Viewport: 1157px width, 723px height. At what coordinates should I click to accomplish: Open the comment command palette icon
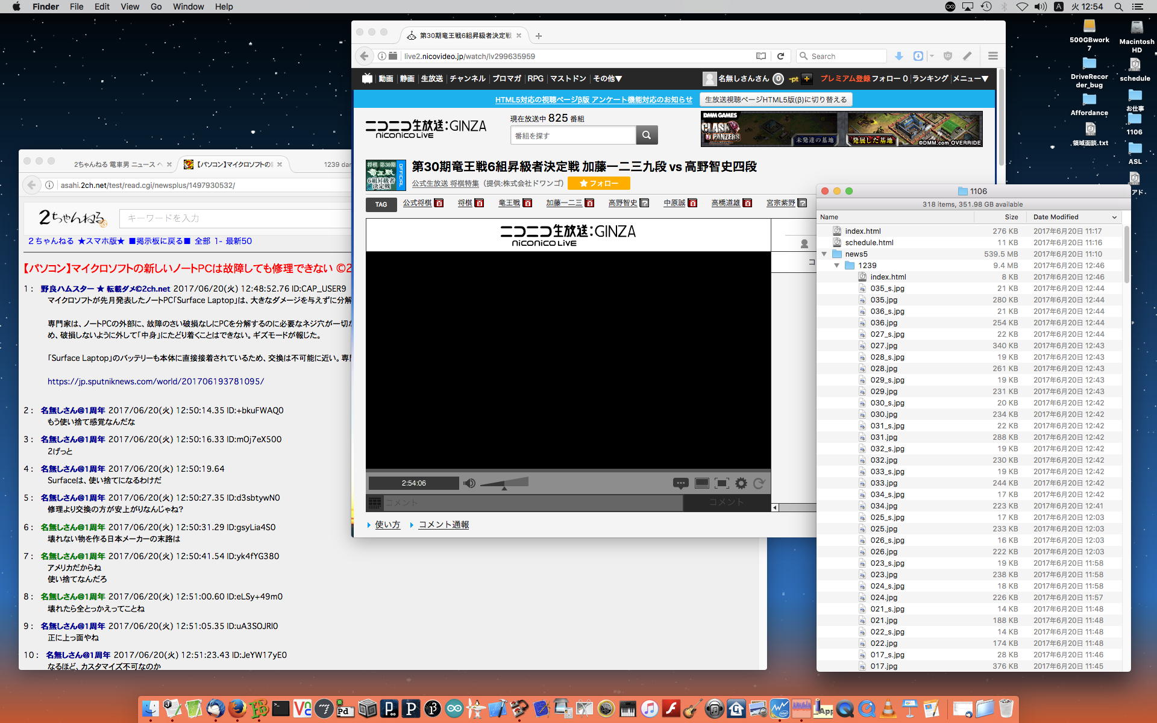coord(375,502)
